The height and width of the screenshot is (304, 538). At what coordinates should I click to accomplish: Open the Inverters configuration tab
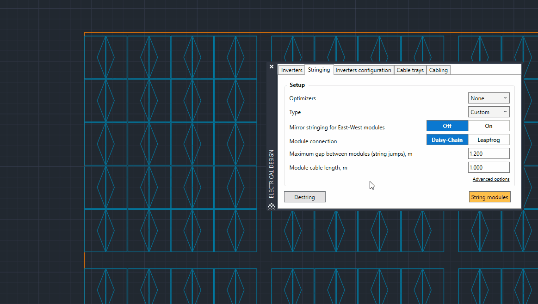pos(363,70)
